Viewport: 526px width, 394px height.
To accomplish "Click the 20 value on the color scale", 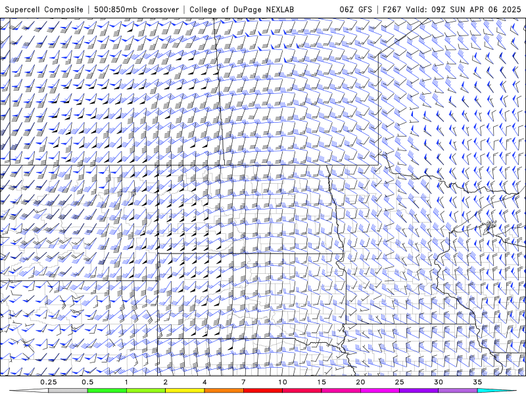I will [x=360, y=382].
